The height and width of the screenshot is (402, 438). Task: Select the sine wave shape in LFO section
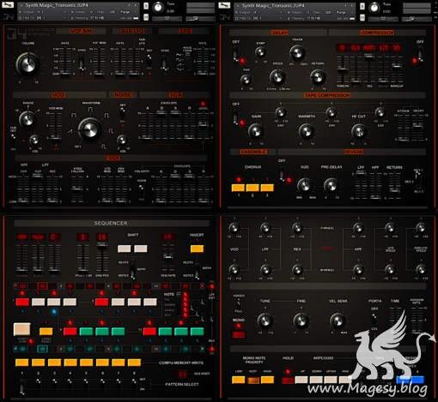(179, 54)
